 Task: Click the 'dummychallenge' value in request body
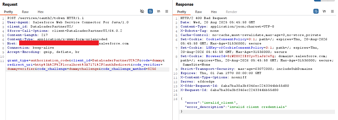pyautogui.click(x=84, y=69)
